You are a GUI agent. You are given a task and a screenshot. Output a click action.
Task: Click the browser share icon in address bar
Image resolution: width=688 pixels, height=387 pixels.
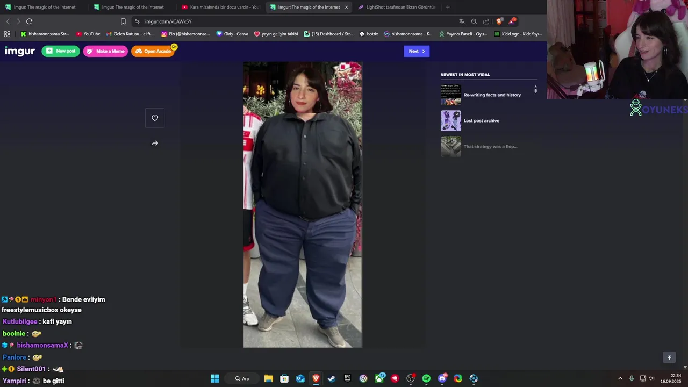[486, 21]
